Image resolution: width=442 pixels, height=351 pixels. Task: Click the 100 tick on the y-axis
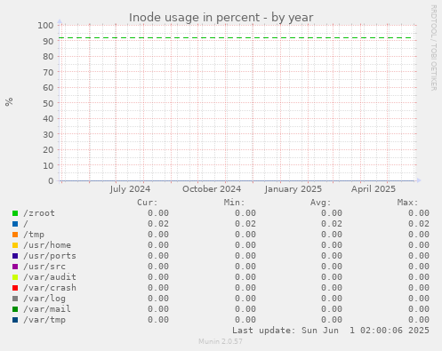(45, 26)
